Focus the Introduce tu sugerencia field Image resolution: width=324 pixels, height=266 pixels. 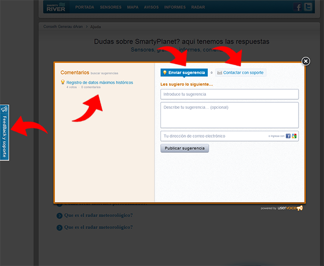pyautogui.click(x=230, y=94)
